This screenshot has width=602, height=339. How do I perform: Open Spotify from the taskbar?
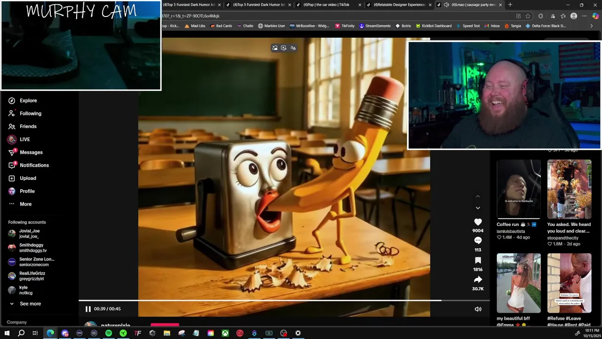[x=109, y=333]
